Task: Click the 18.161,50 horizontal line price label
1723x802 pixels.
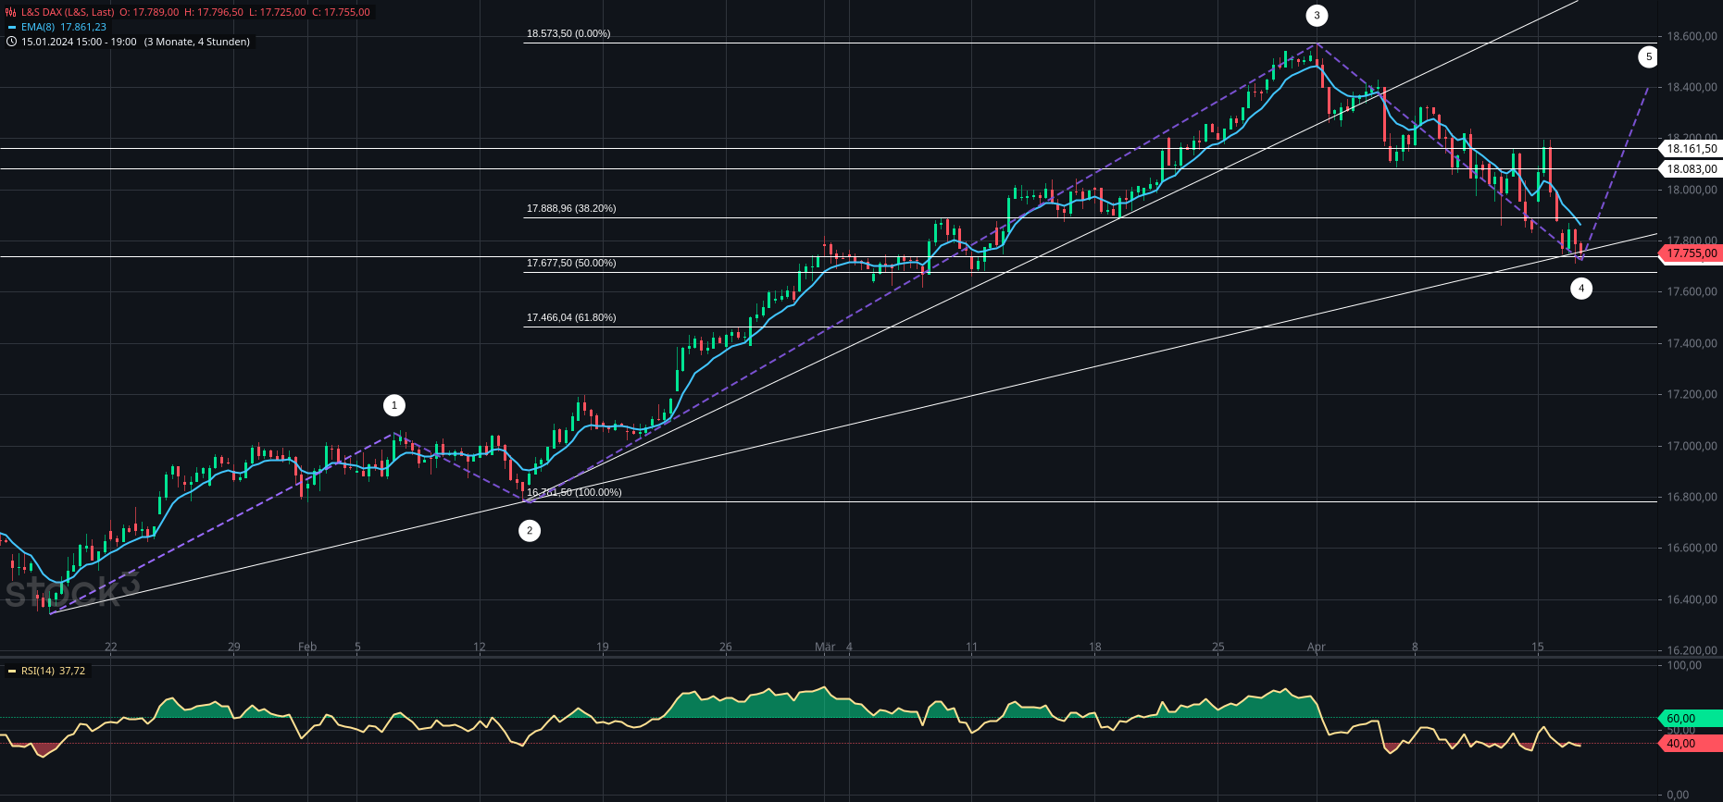Action: (1691, 148)
